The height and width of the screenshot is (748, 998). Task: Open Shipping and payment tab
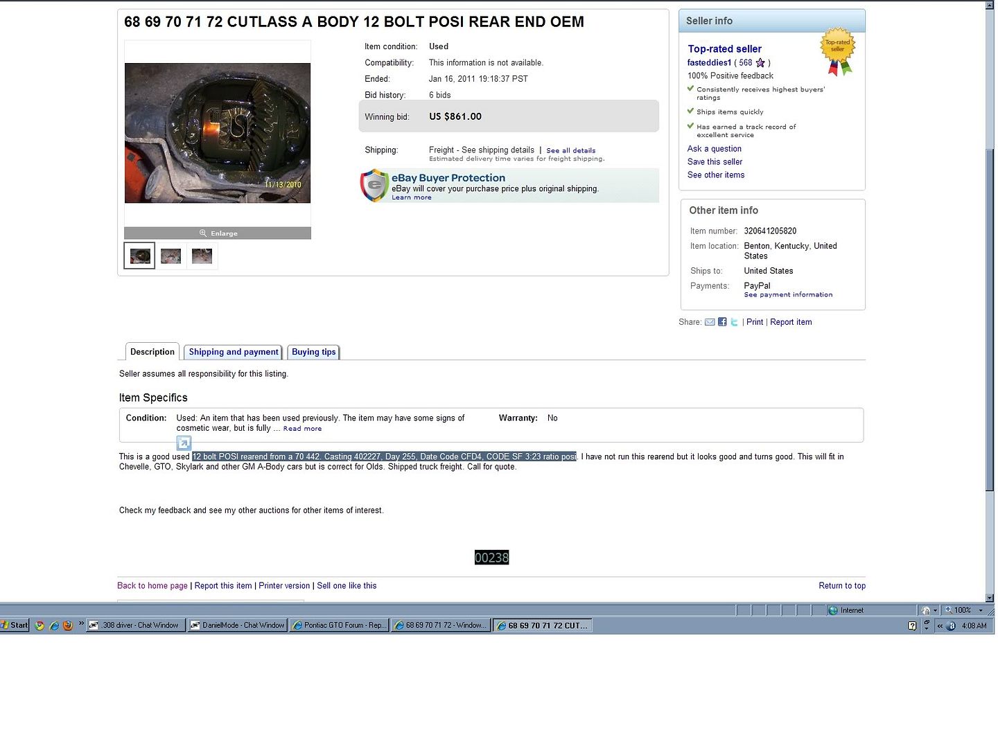(234, 352)
